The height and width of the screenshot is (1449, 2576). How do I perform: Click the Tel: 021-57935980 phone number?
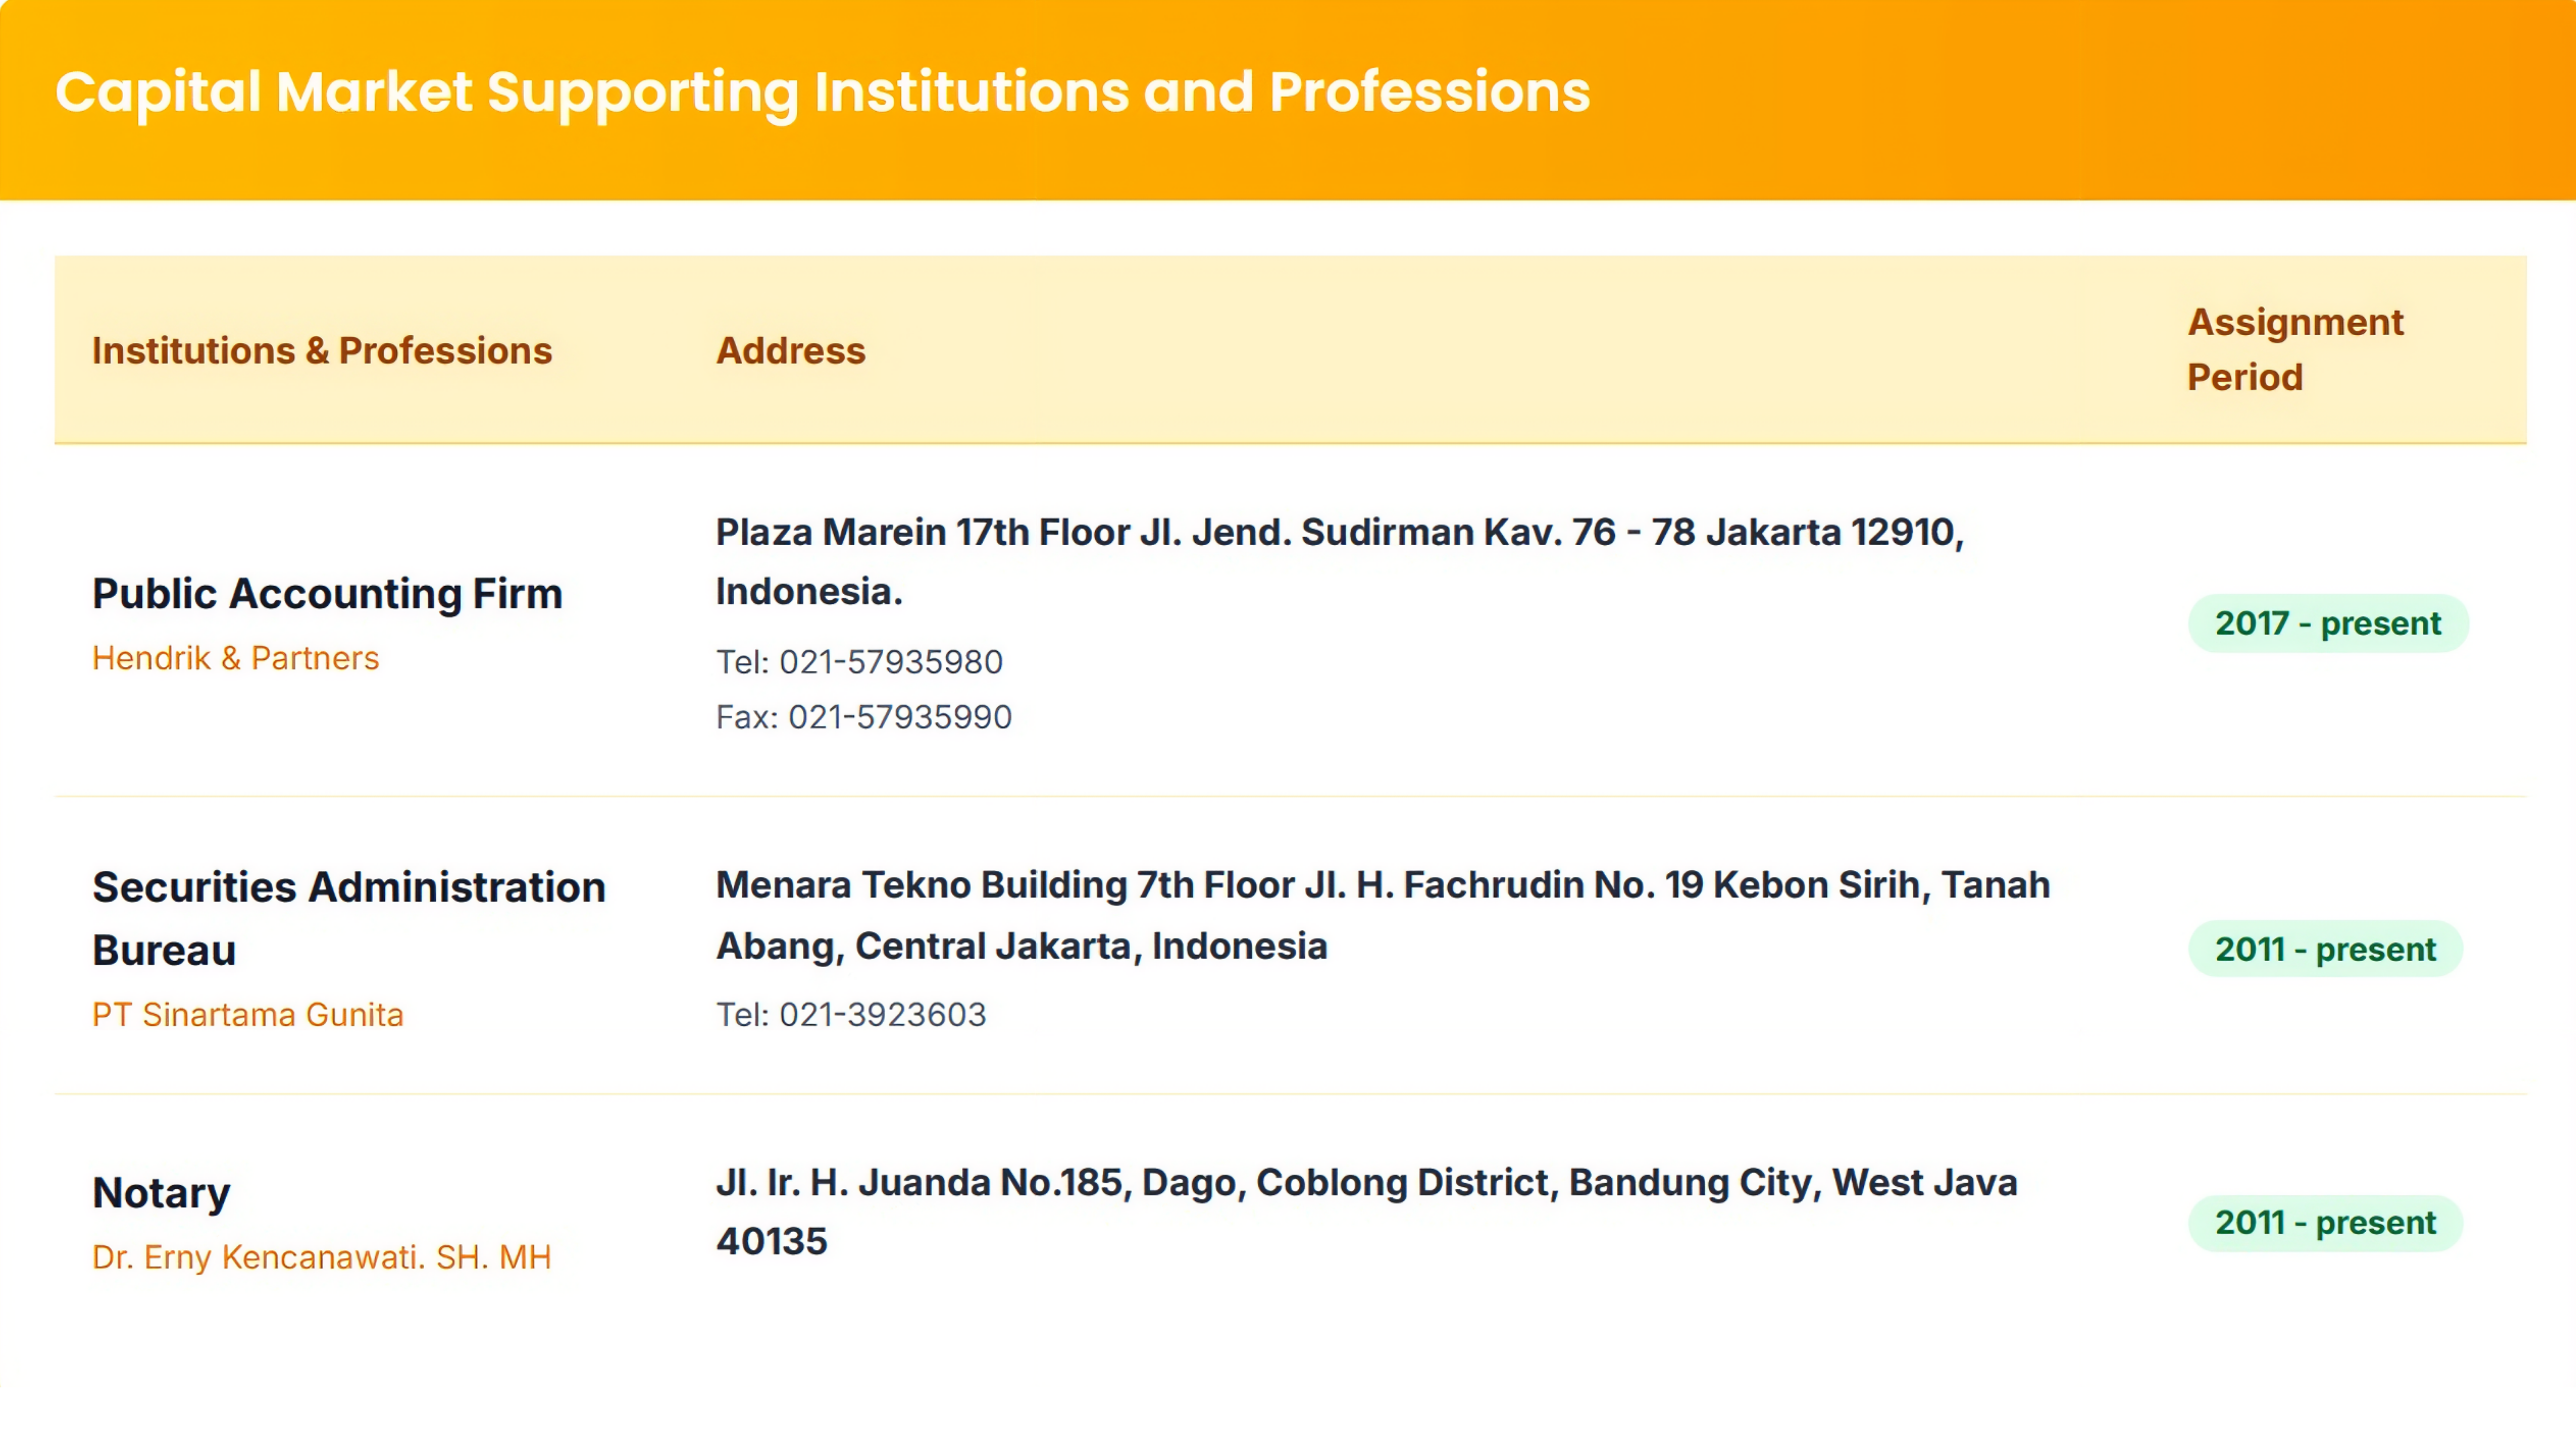[x=859, y=662]
